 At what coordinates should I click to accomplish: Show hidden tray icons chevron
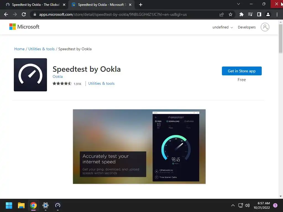coord(233,205)
